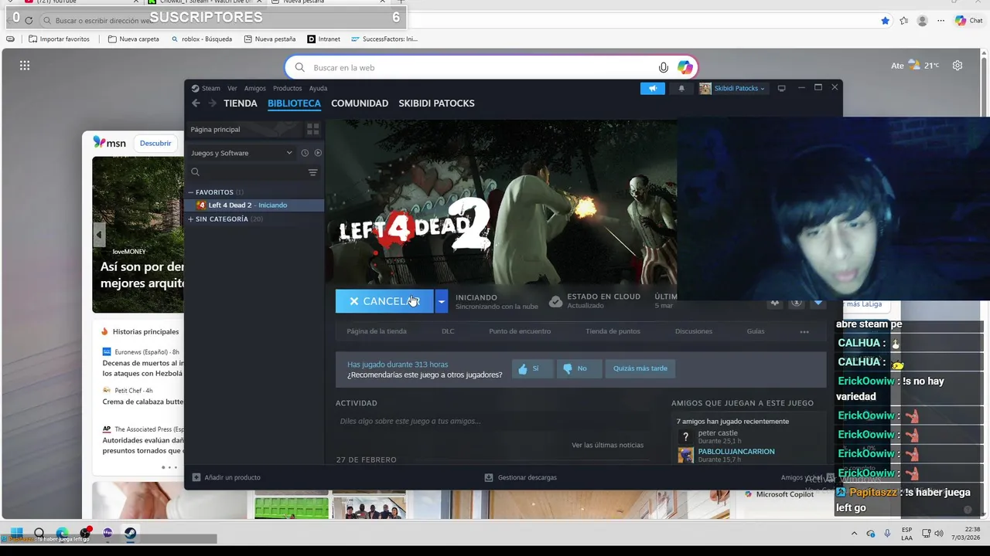Go forward with Steam's right arrow
The height and width of the screenshot is (556, 990).
click(212, 103)
